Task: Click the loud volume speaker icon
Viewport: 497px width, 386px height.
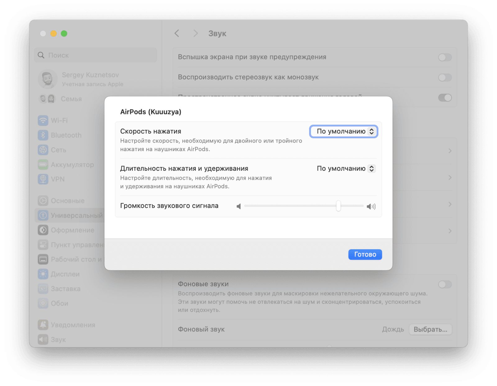Action: (371, 206)
